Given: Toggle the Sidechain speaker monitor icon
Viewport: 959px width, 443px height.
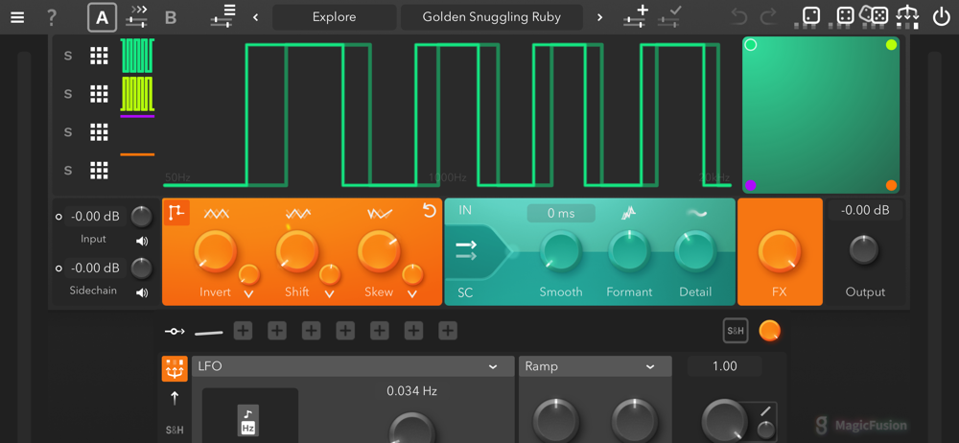Looking at the screenshot, I should coord(142,293).
